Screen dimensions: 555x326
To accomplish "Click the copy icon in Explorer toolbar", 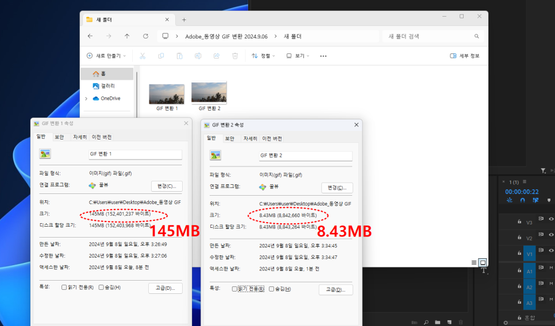I will [161, 56].
